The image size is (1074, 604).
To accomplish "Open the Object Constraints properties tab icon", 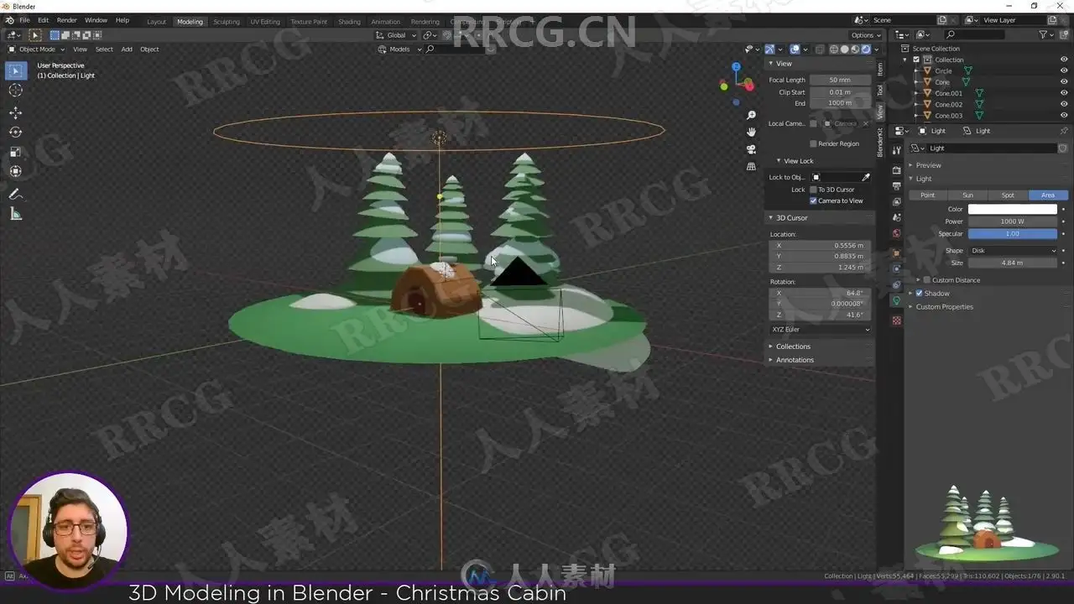I will click(896, 285).
